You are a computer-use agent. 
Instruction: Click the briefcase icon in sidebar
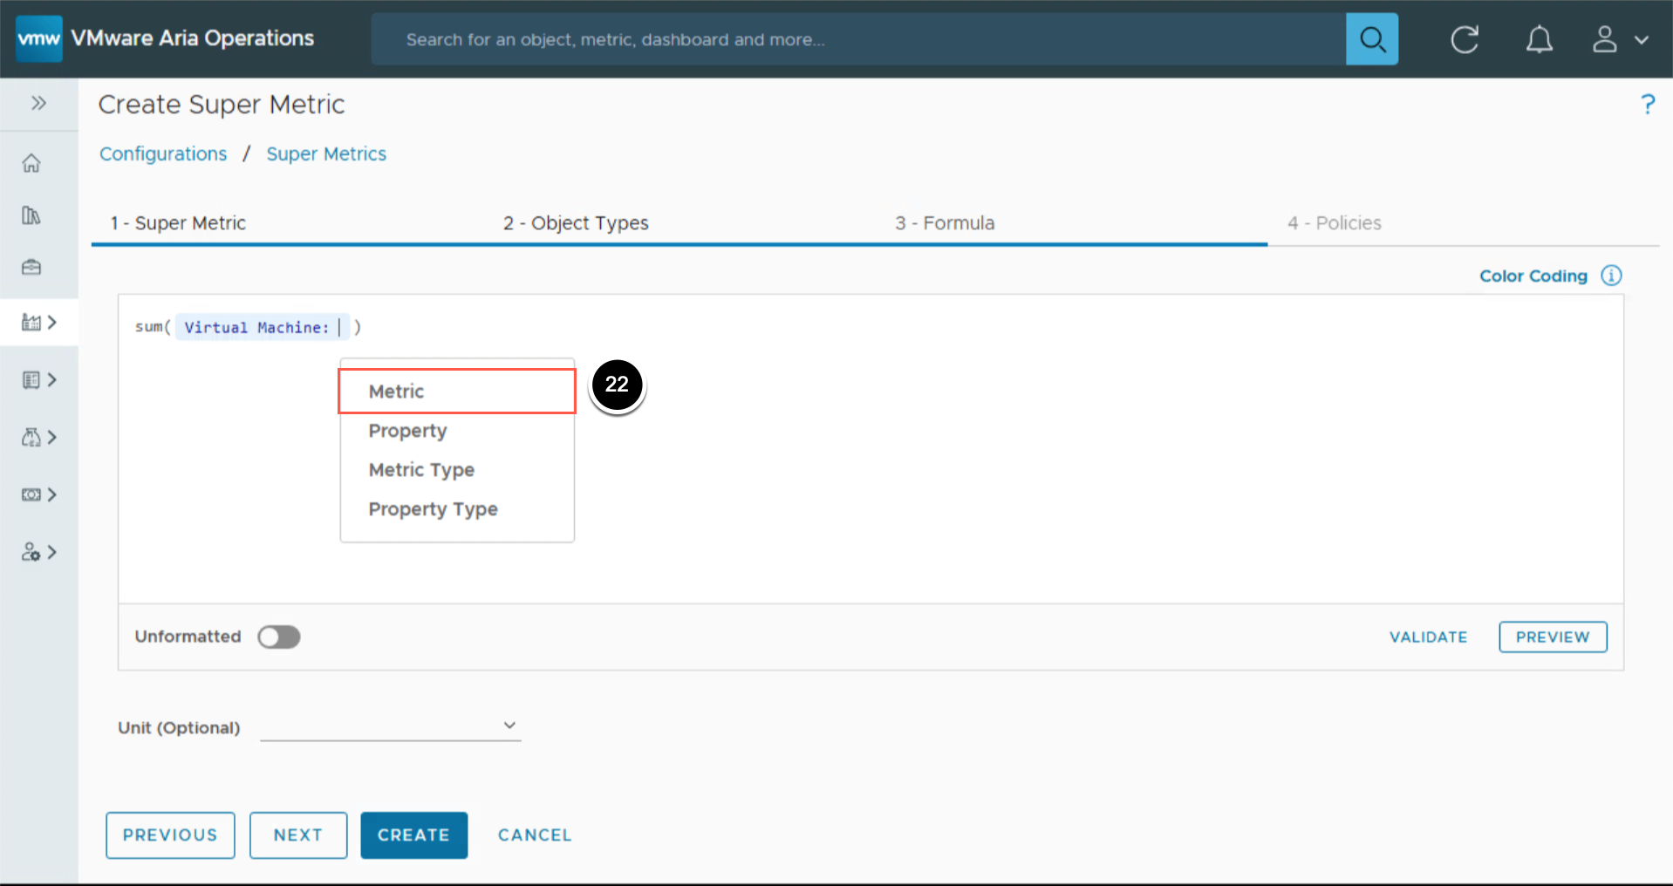(31, 267)
